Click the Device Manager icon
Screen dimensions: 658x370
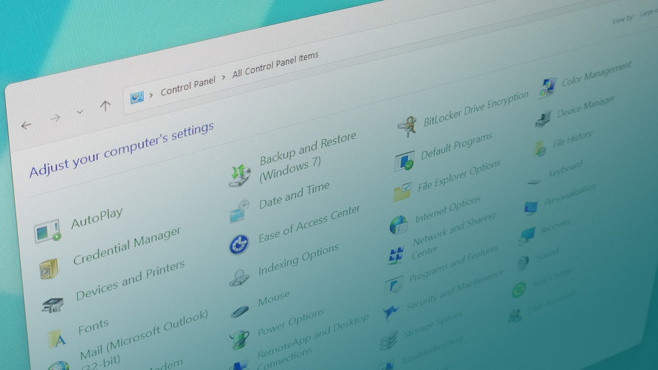(542, 119)
